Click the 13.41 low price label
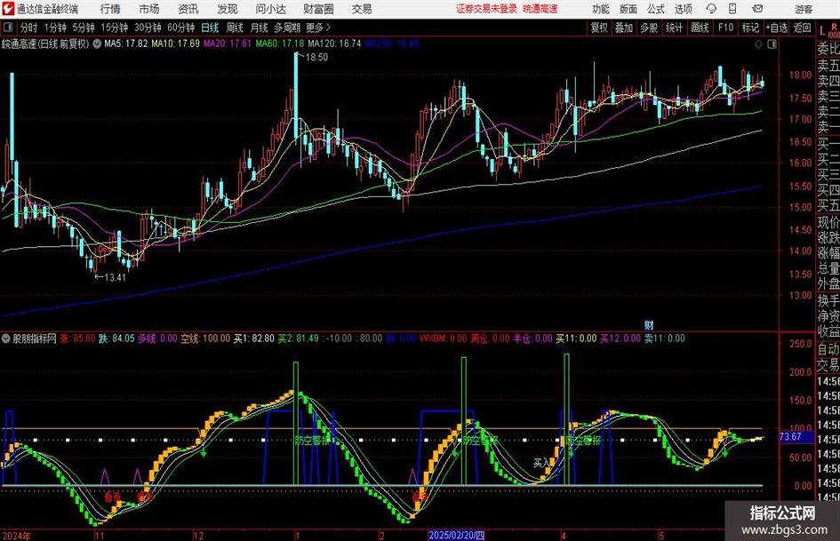840x541 pixels. pyautogui.click(x=115, y=277)
